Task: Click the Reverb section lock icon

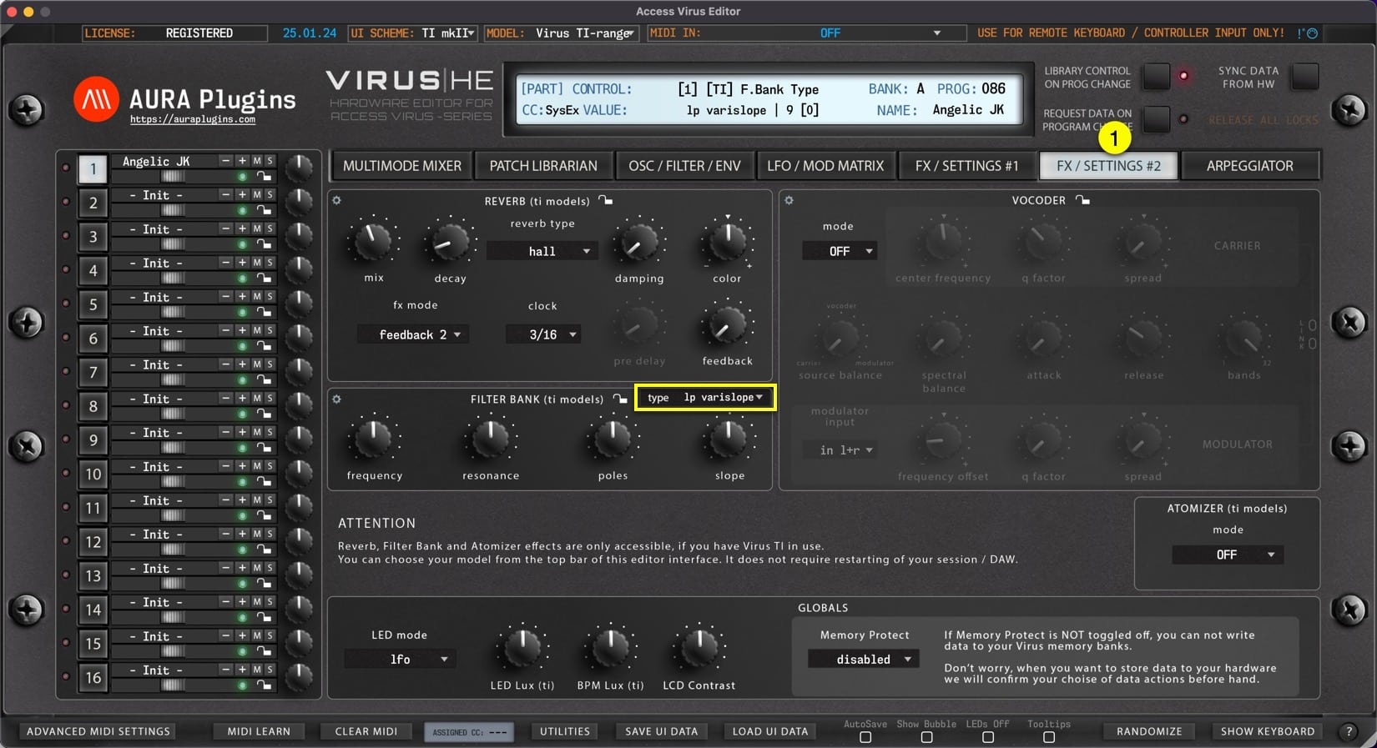Action: 606,200
